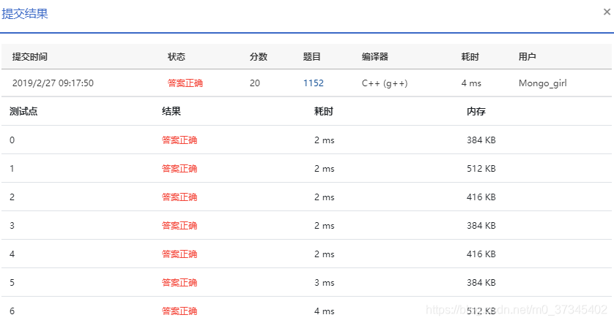
Task: Click 答案正确 result for test point 3
Action: click(x=180, y=226)
